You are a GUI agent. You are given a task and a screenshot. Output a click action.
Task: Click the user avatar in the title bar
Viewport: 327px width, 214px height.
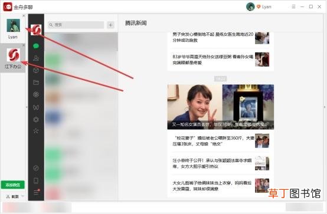tap(250, 6)
